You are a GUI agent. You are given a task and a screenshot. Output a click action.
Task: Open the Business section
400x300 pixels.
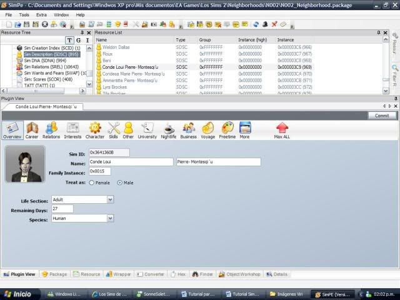189,131
